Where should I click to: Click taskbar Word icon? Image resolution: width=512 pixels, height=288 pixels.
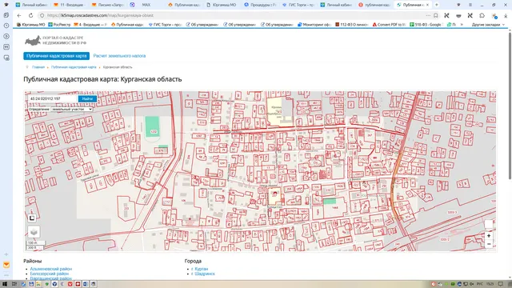86,284
